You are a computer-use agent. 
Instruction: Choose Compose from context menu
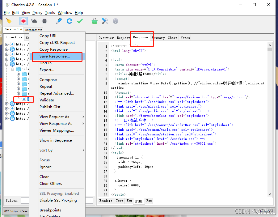[57, 80]
